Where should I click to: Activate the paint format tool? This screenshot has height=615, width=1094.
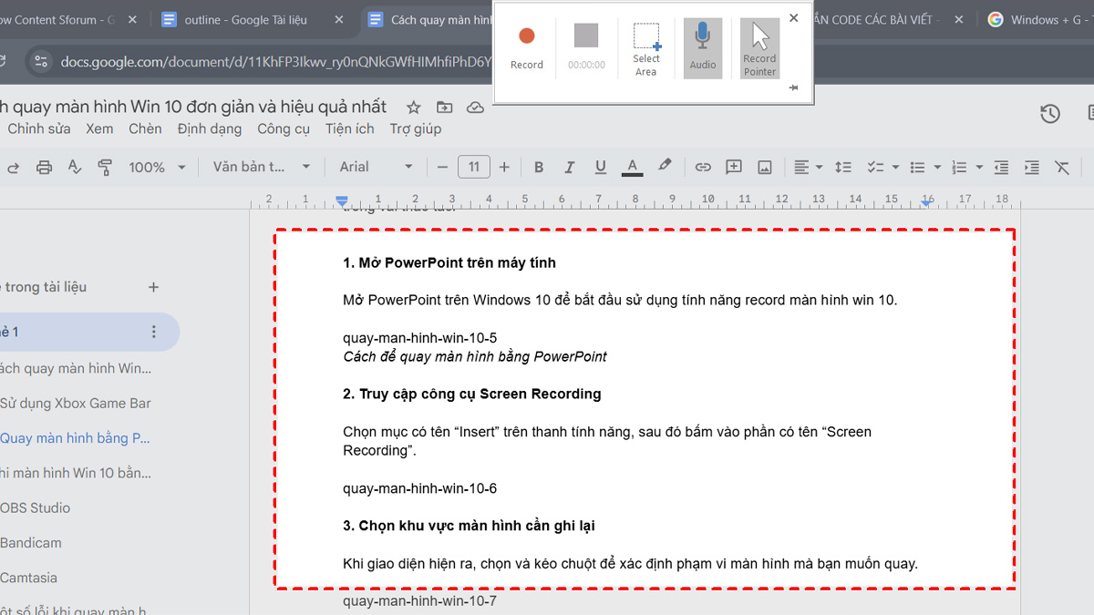click(105, 167)
